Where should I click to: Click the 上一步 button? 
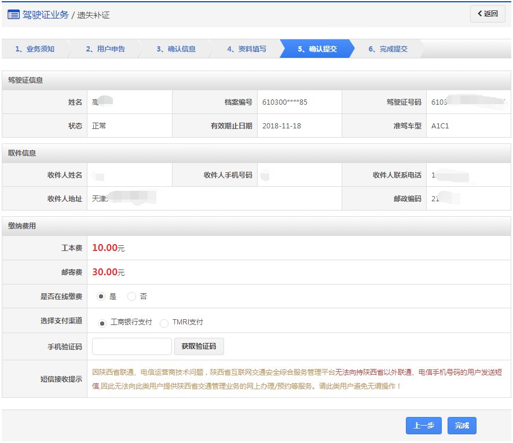coord(423,425)
